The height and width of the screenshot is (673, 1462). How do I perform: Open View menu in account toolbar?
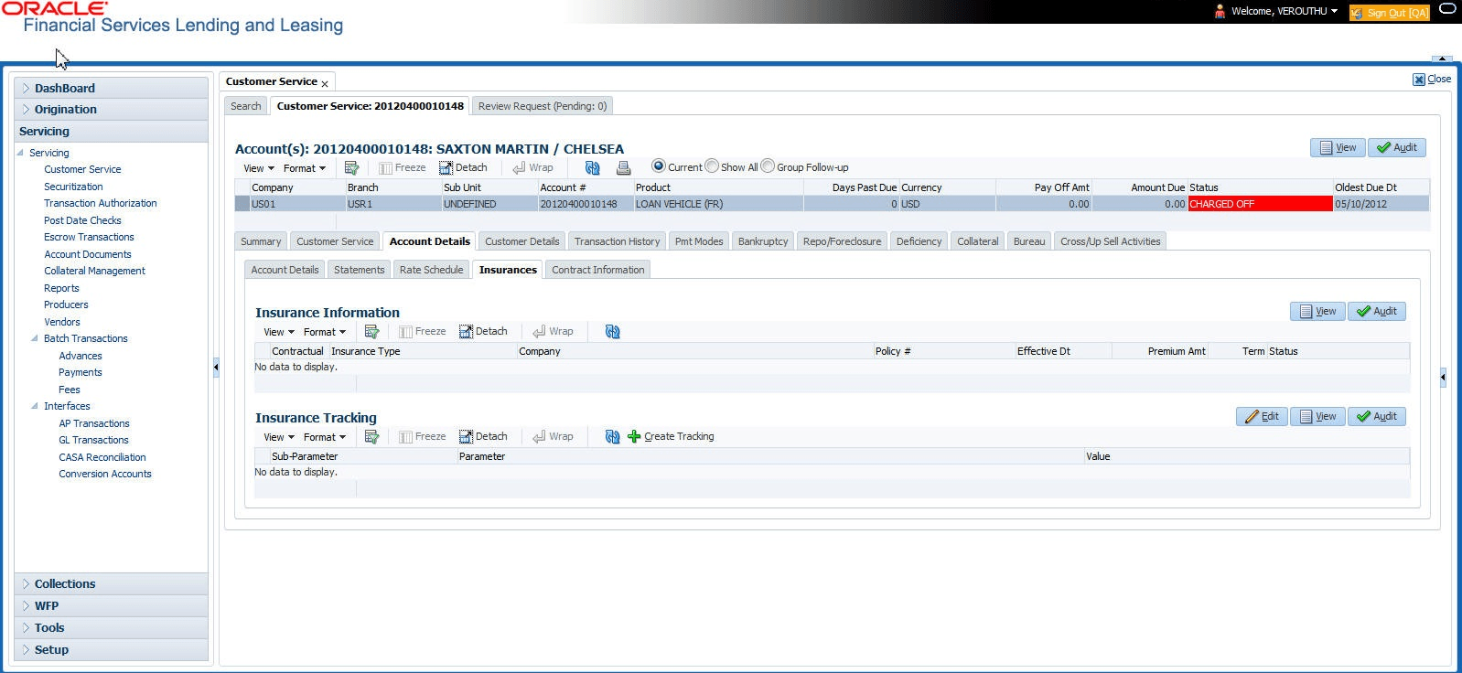[x=259, y=168]
